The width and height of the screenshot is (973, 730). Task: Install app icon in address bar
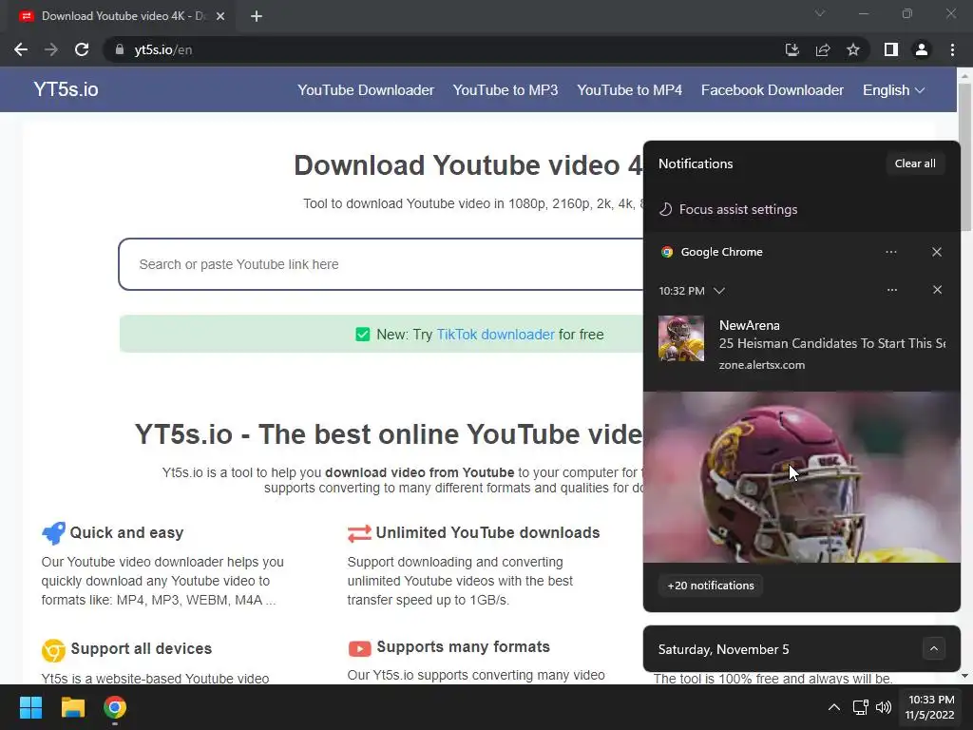pyautogui.click(x=792, y=49)
